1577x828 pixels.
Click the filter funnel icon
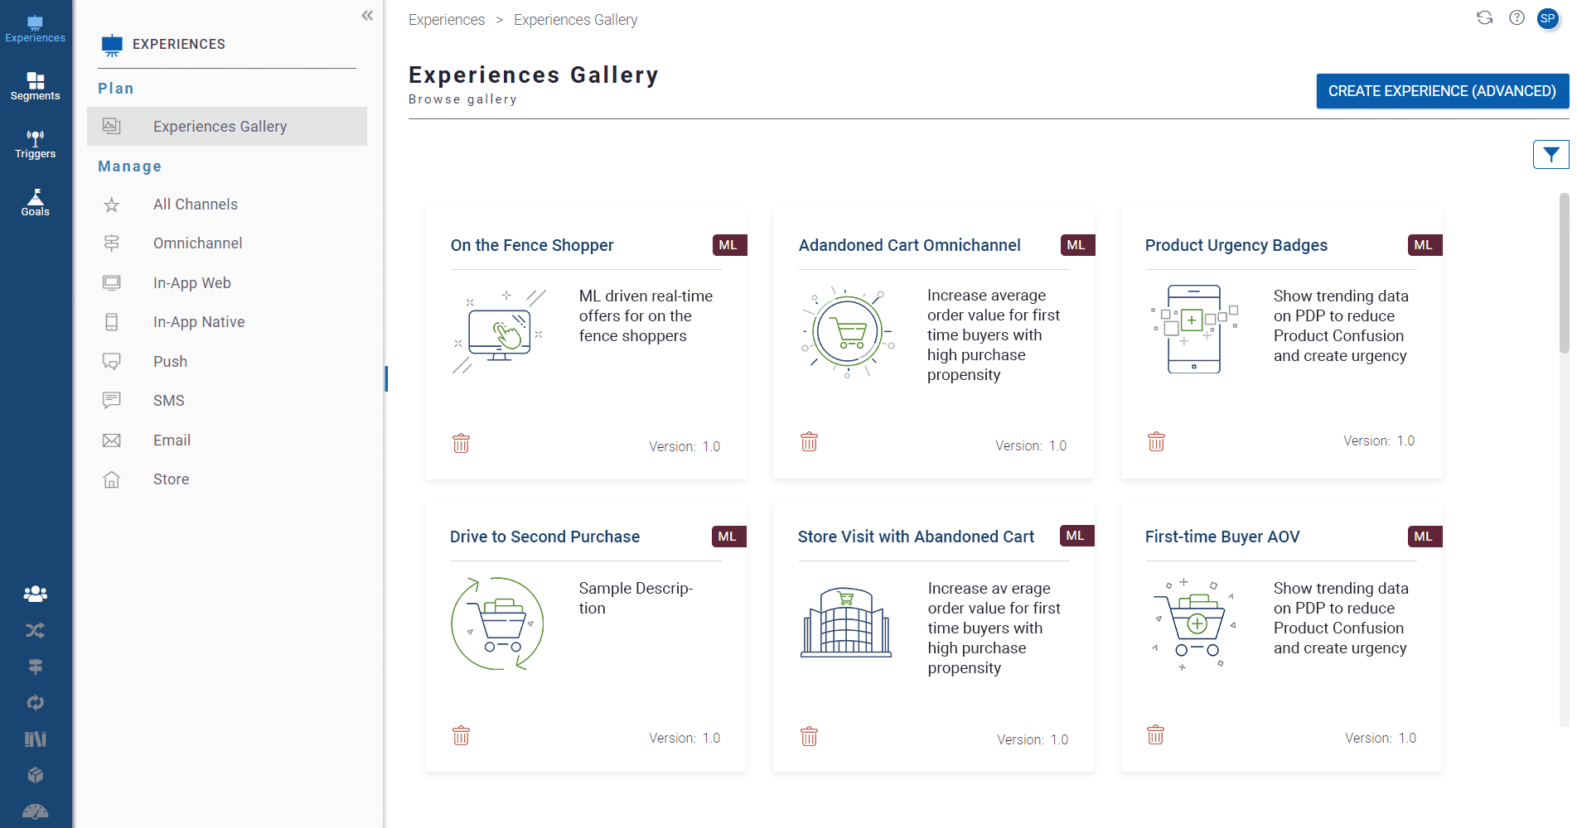point(1550,155)
